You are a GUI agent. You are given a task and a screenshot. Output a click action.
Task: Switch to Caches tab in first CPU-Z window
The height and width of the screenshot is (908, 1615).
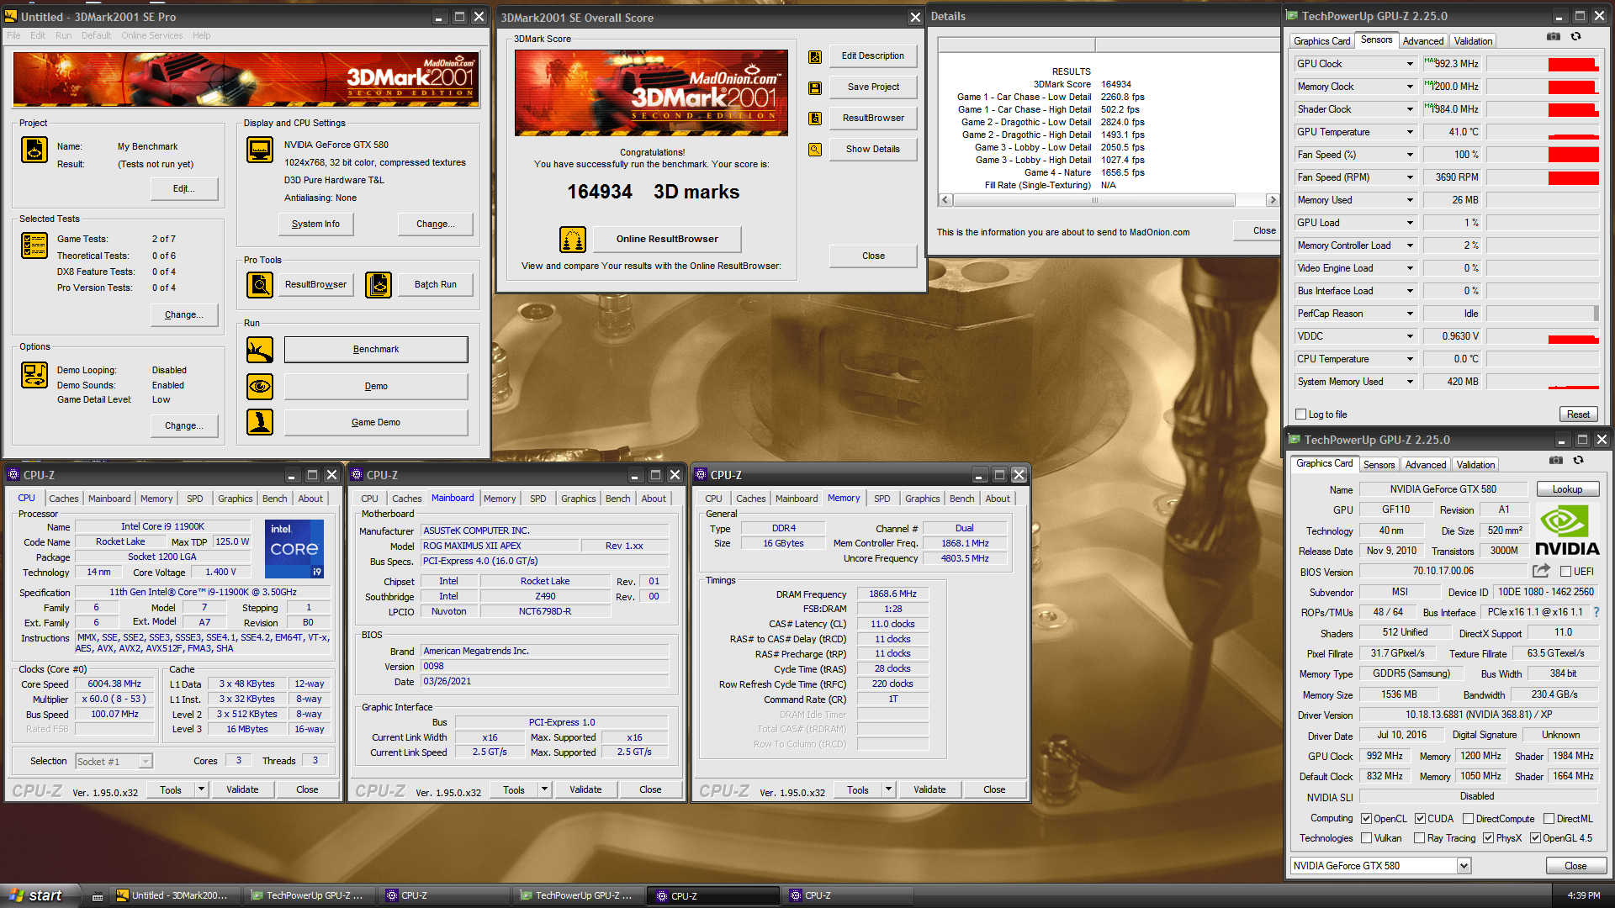(x=64, y=499)
